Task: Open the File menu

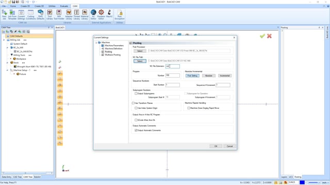Action: [4, 6]
